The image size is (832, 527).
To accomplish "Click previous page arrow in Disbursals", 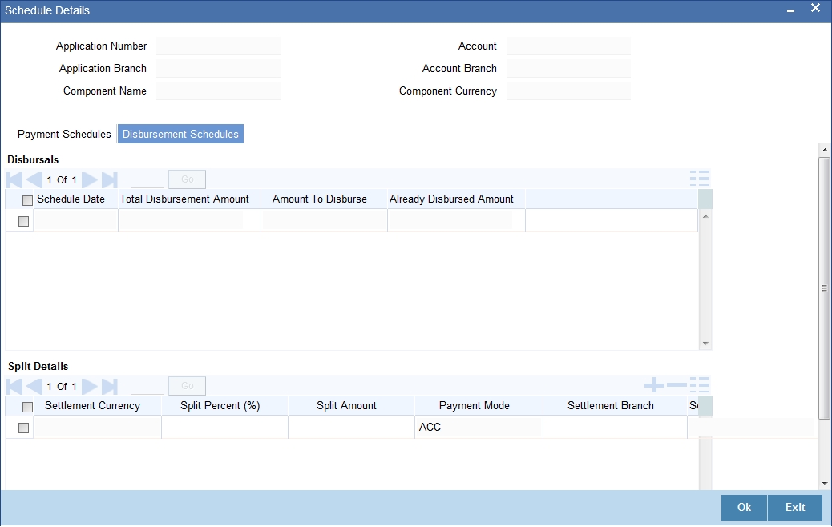I will click(x=33, y=179).
